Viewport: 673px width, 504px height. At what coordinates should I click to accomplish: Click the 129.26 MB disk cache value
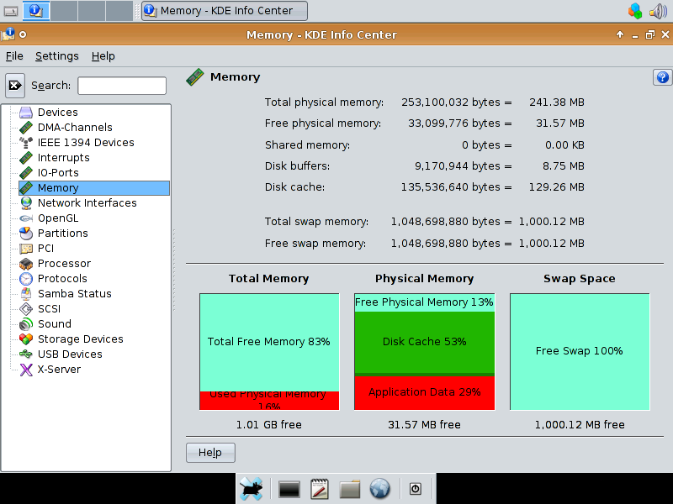[x=557, y=187]
